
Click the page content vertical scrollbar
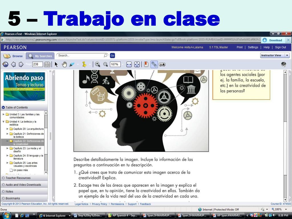click(285, 136)
